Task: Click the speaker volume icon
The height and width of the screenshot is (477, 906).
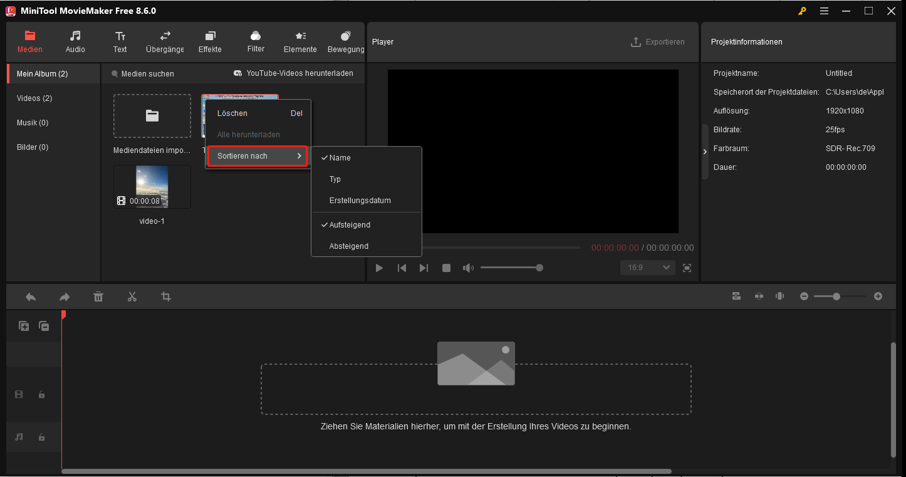Action: [468, 268]
